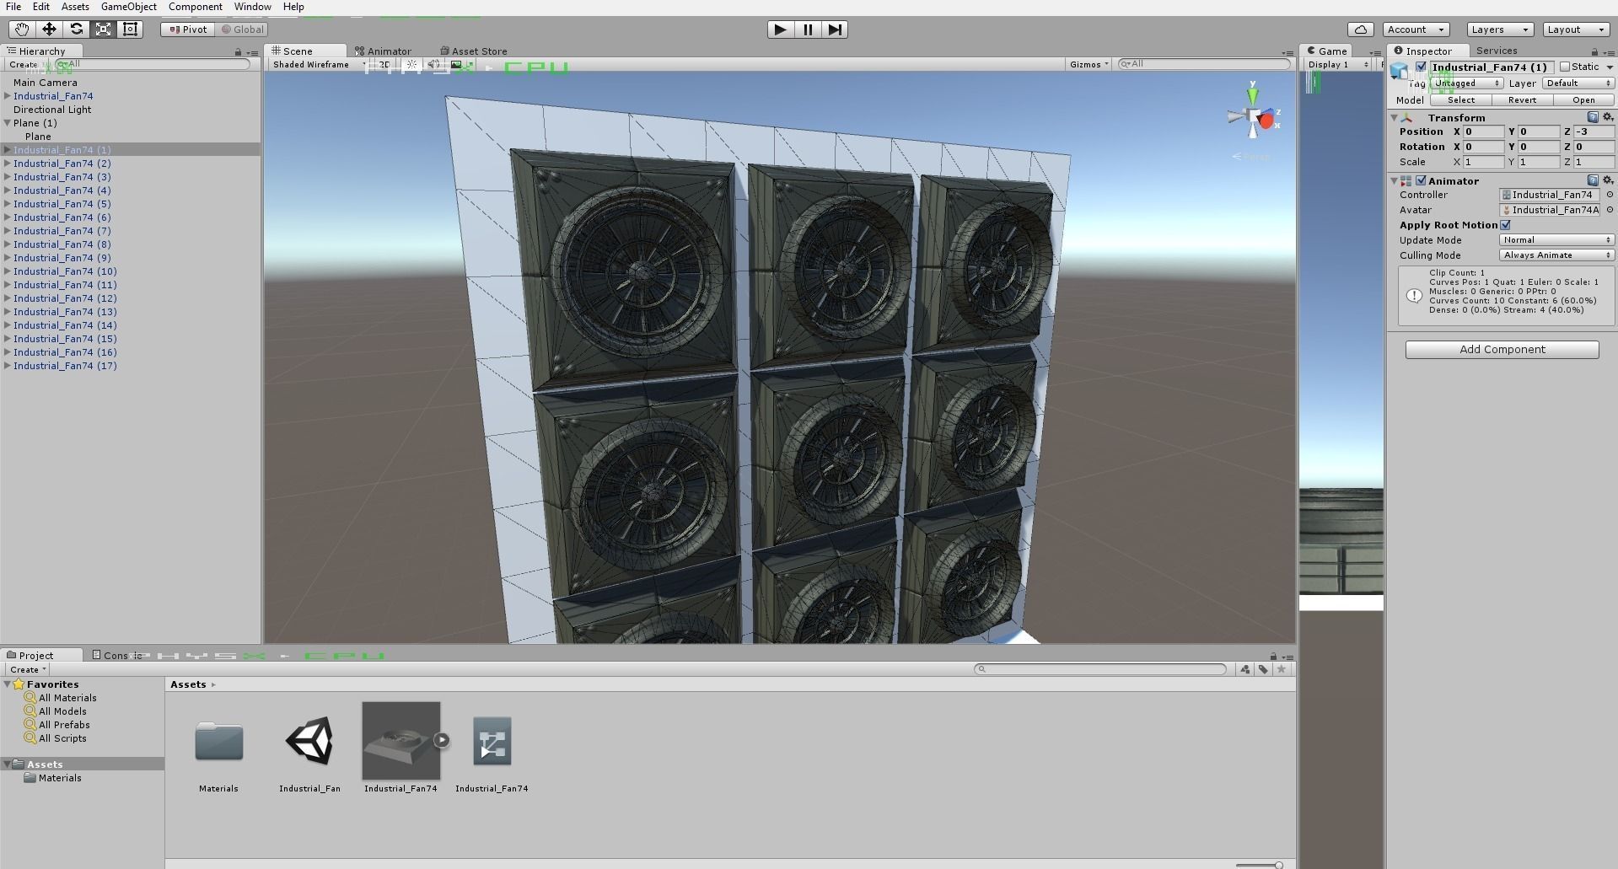Switch to Global handle orientation
This screenshot has height=869, width=1618.
tap(243, 29)
